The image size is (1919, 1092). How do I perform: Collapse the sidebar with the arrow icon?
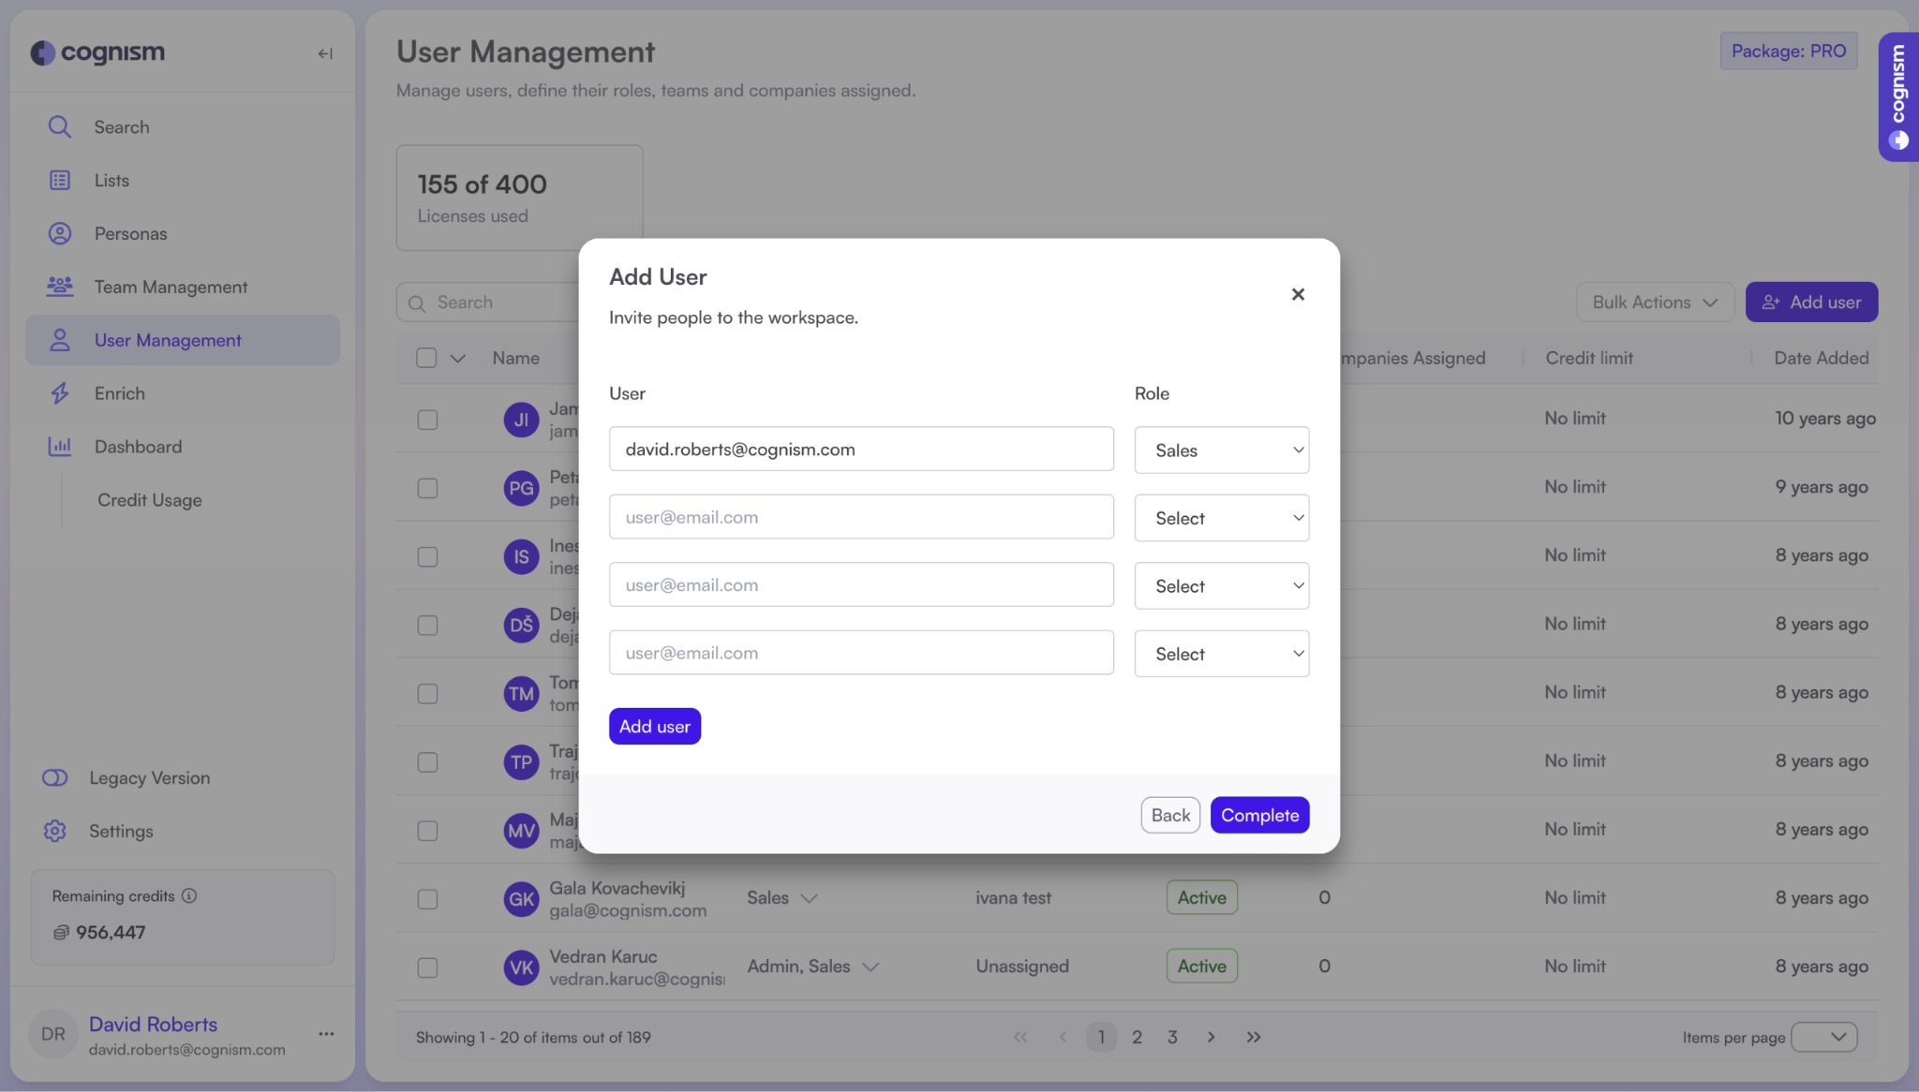click(325, 53)
